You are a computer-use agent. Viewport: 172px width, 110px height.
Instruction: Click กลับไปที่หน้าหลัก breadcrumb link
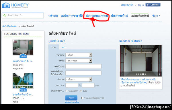9,26
